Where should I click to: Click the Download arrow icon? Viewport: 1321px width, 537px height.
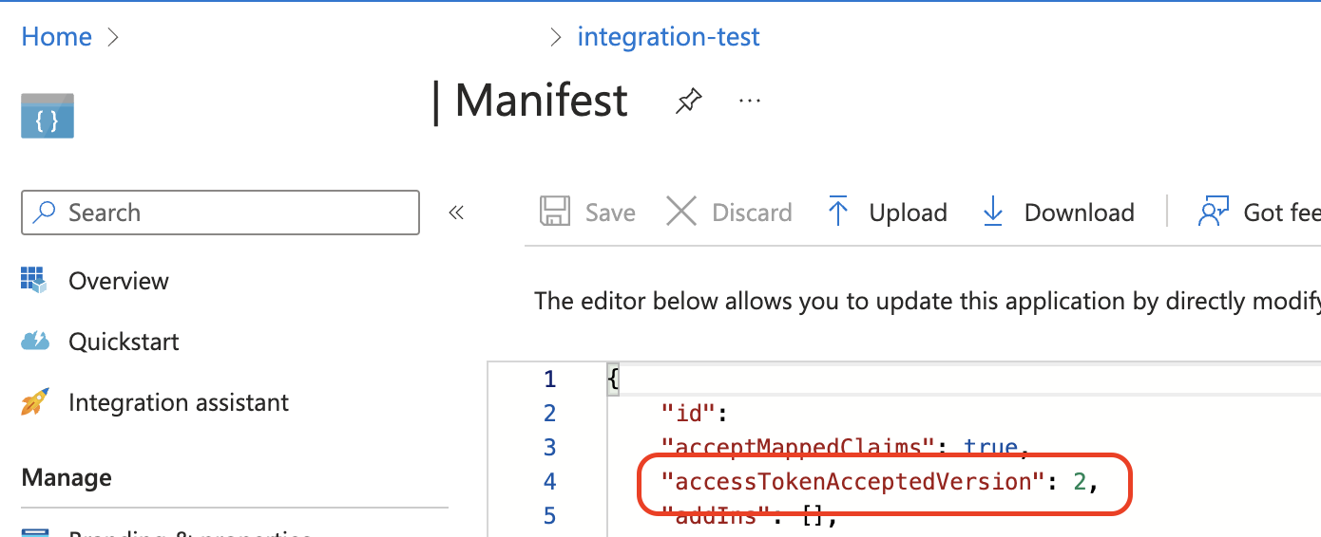[992, 212]
